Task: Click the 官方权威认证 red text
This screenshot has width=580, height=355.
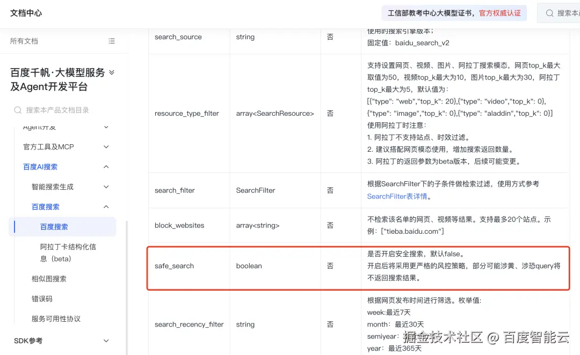Action: coord(500,13)
